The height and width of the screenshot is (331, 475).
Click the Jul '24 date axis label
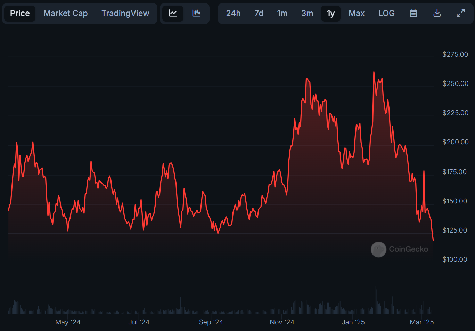tap(139, 322)
